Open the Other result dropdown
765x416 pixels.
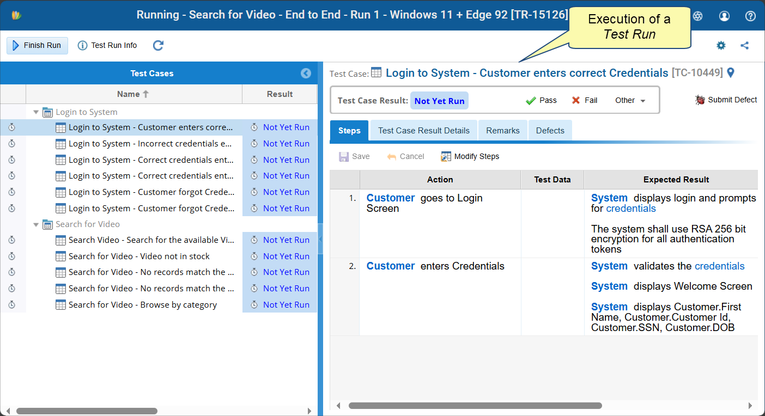coord(630,100)
